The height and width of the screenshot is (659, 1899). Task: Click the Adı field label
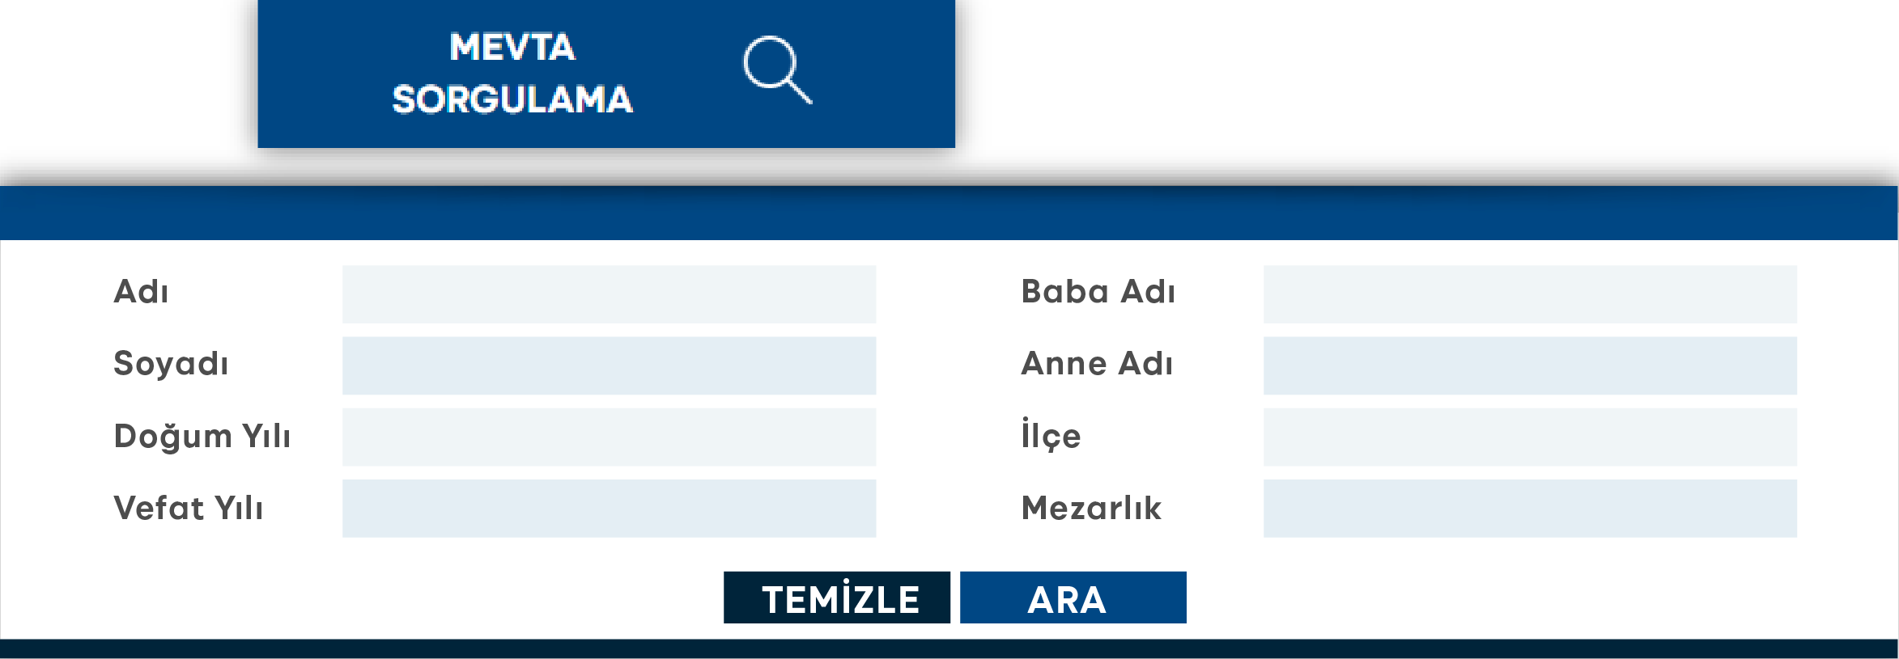(x=141, y=292)
